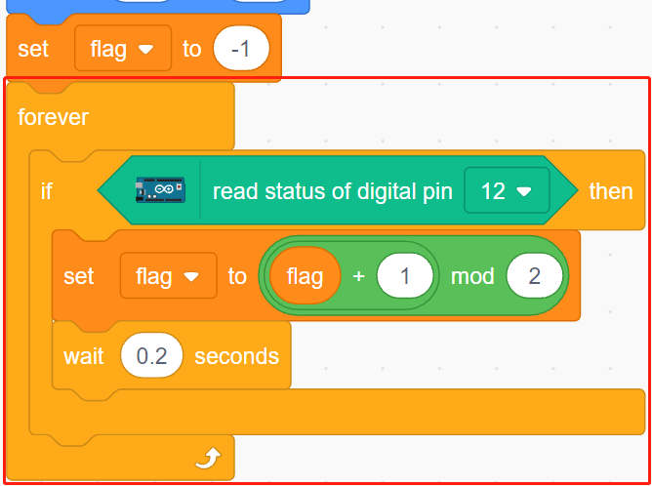This screenshot has width=652, height=486.
Task: Click the mod divisor field showing 2
Action: pos(534,275)
